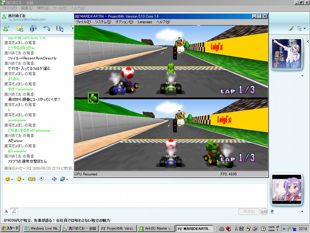Collapse the display picture side pane arrow
Image resolution: width=310 pixels, height=233 pixels.
click(308, 42)
